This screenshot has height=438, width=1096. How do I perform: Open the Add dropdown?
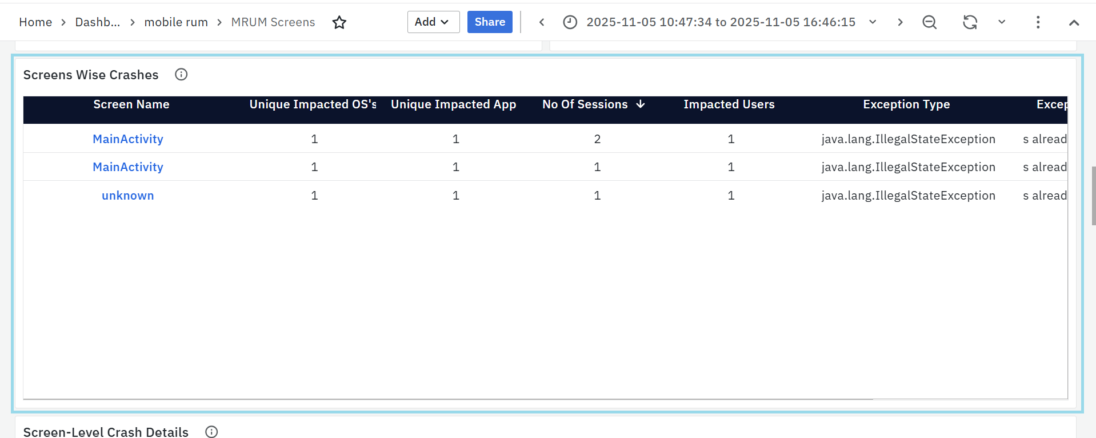pyautogui.click(x=433, y=22)
